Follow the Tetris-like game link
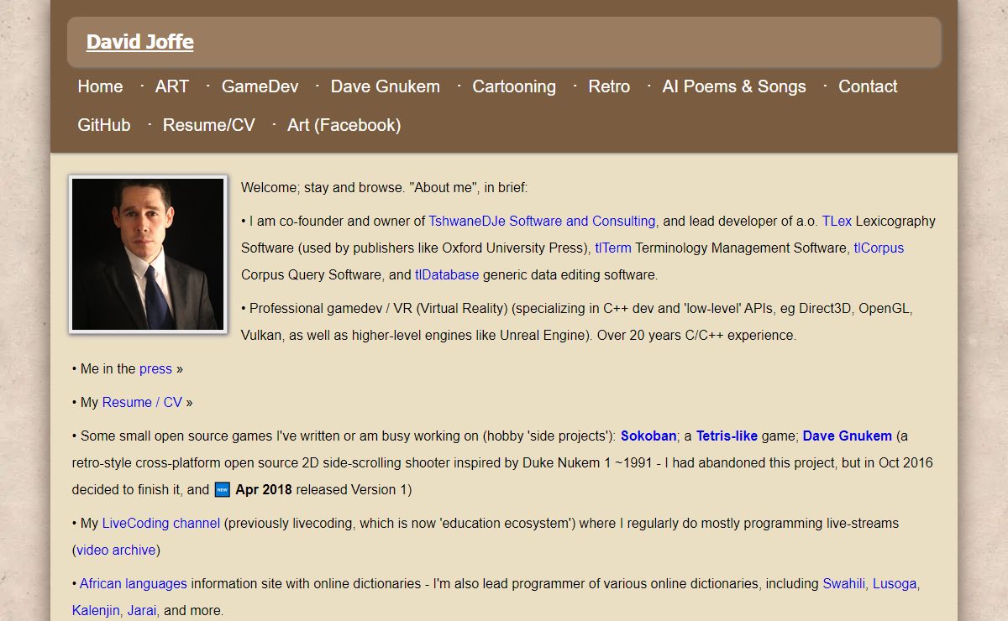1008x621 pixels. tap(727, 436)
